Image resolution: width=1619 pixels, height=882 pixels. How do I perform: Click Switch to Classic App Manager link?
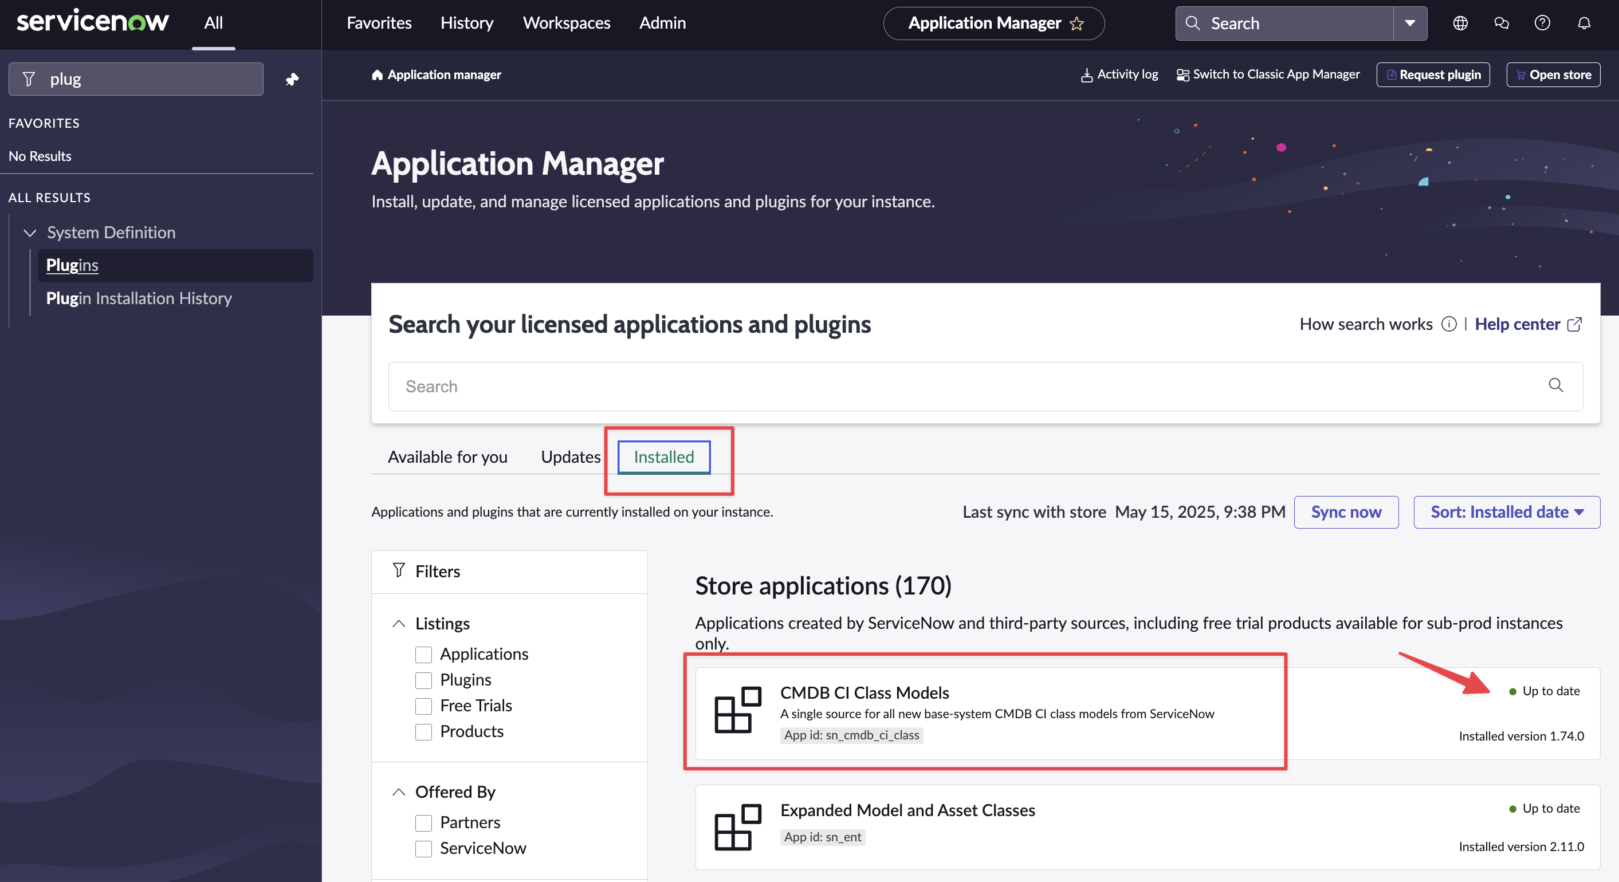[x=1276, y=75]
